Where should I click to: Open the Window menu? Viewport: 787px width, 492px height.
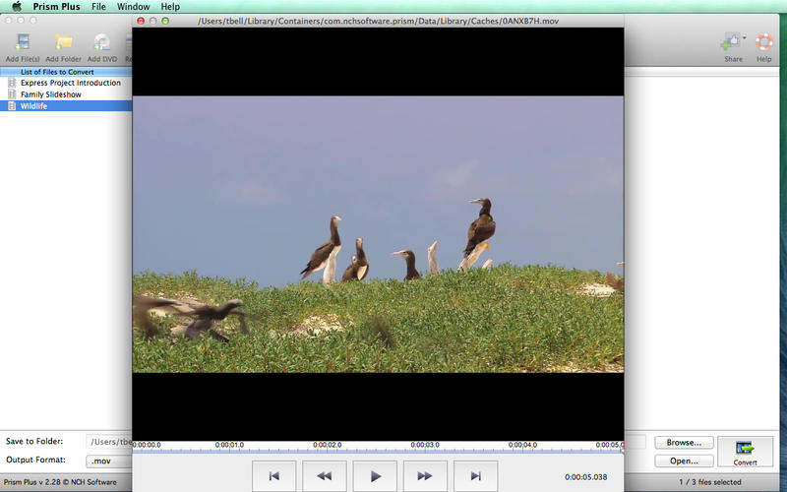(133, 7)
